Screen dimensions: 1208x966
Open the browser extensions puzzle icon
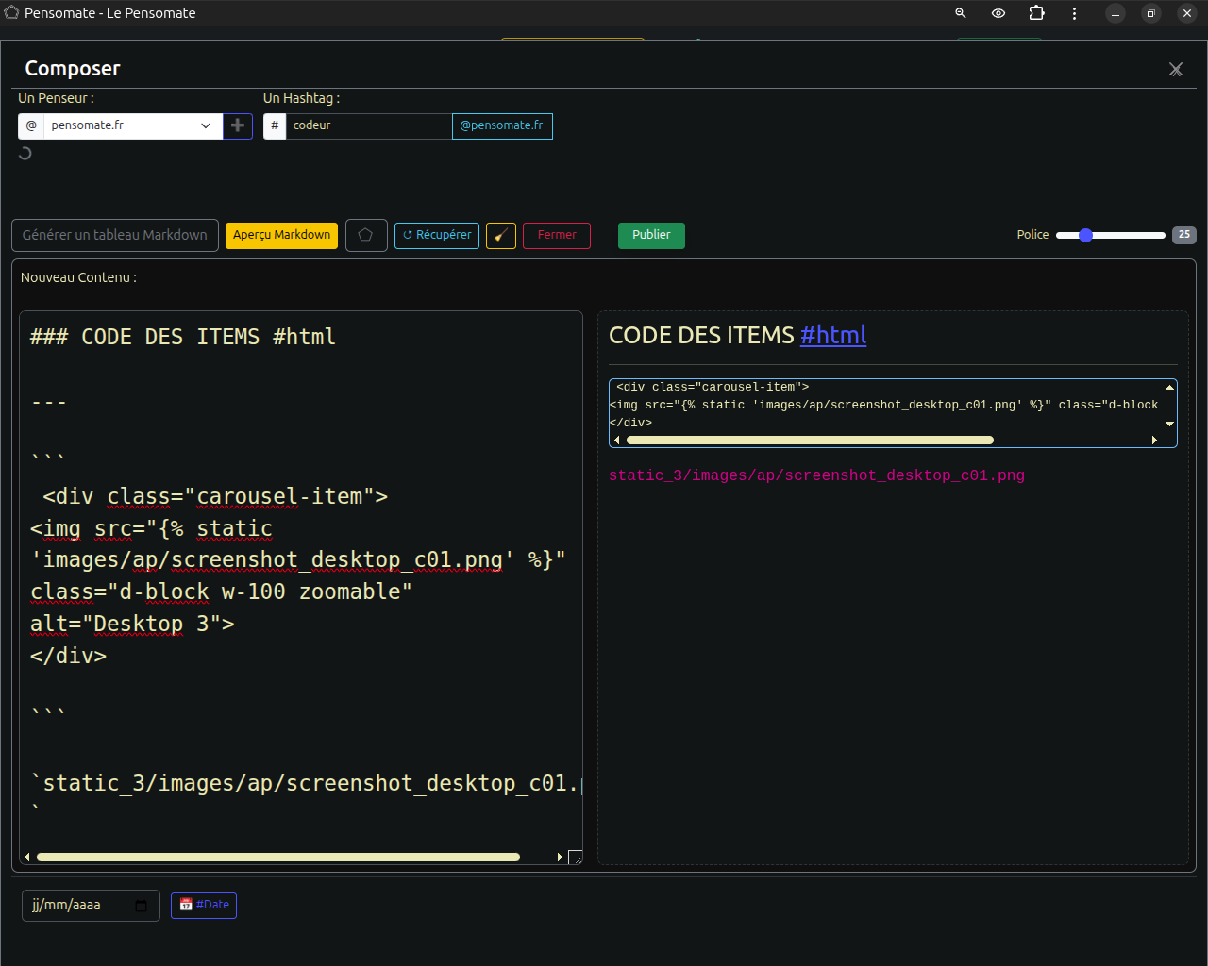[1035, 13]
